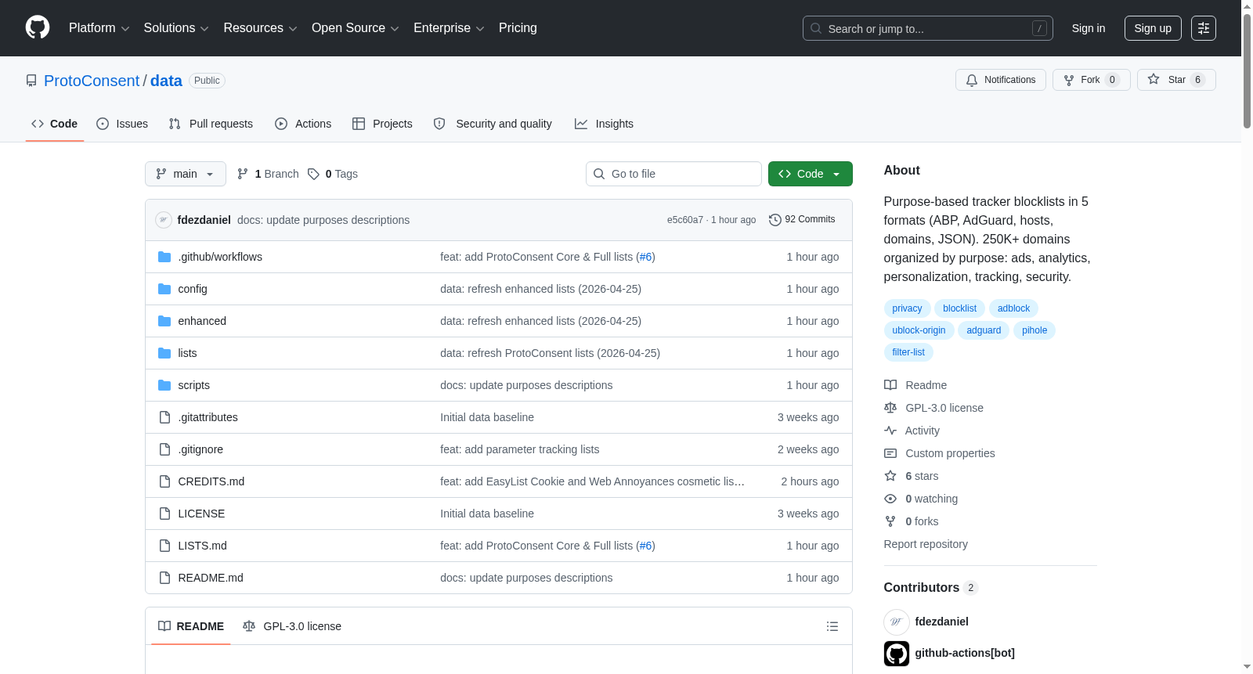Fork the repository
Viewport: 1253px width, 674px height.
pos(1092,80)
